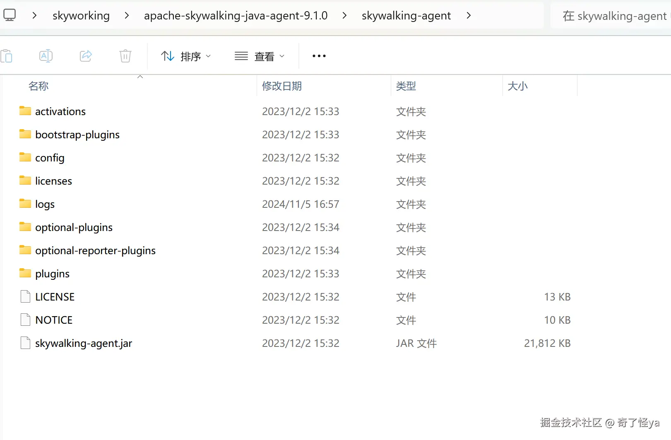The height and width of the screenshot is (440, 671).
Task: Click the logs date 2024/11/5 16:57
Action: [x=301, y=204]
